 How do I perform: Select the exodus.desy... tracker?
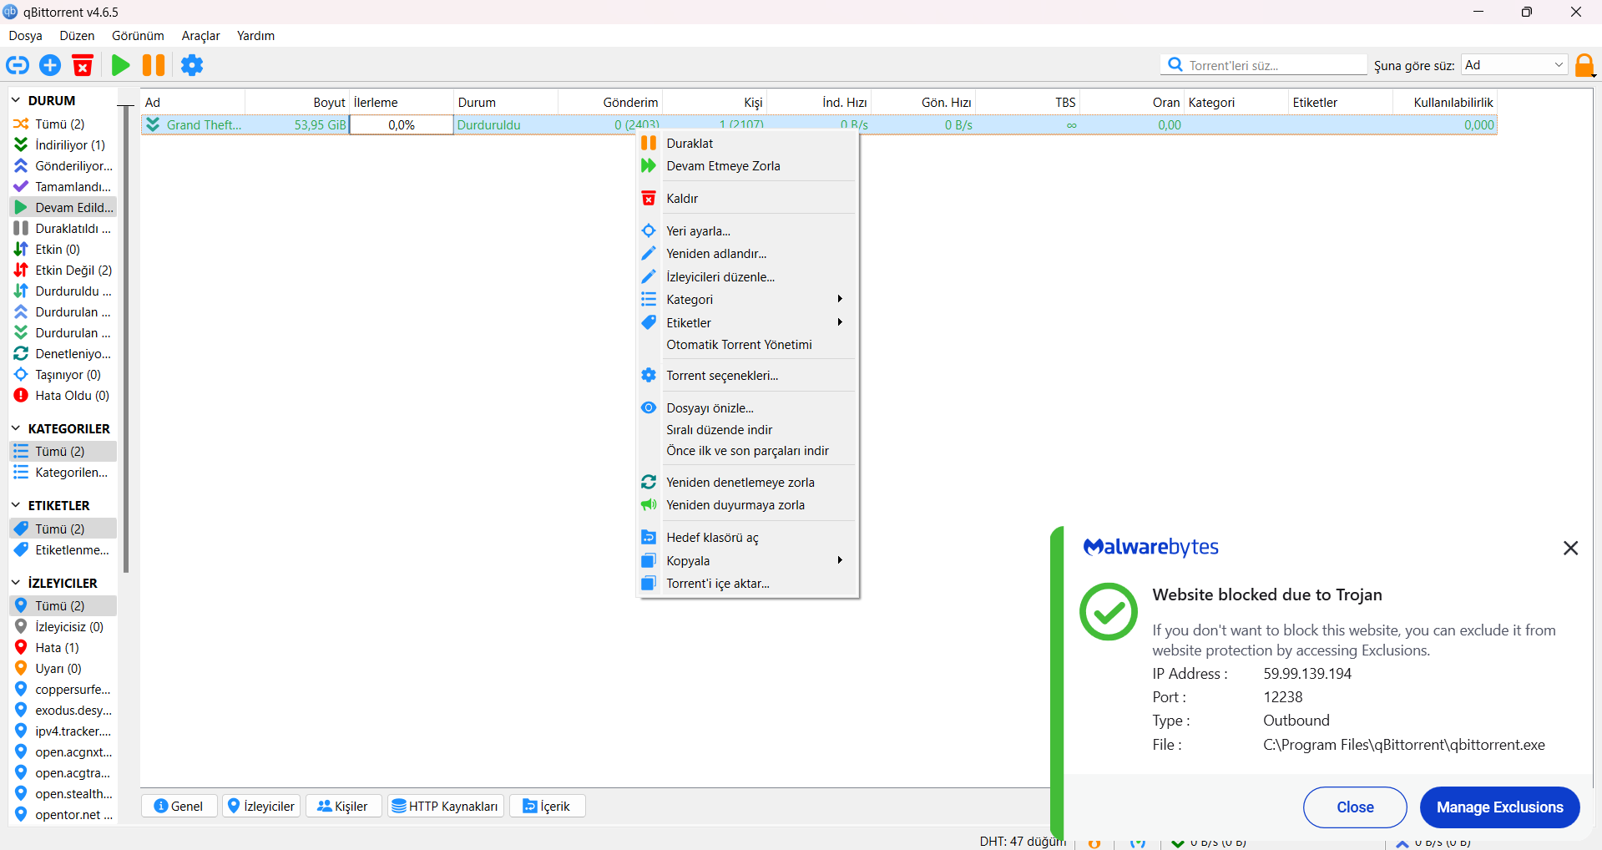coord(63,710)
